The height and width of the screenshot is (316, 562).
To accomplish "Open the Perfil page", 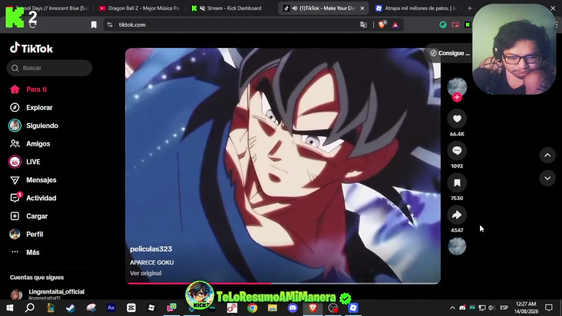I will tap(26, 234).
